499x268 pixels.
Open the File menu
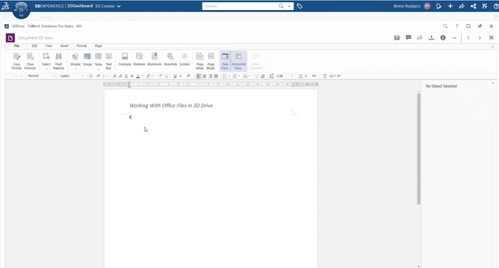(x=17, y=46)
